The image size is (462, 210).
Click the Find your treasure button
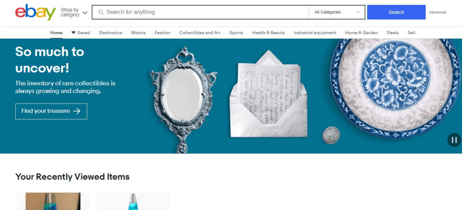click(x=51, y=111)
